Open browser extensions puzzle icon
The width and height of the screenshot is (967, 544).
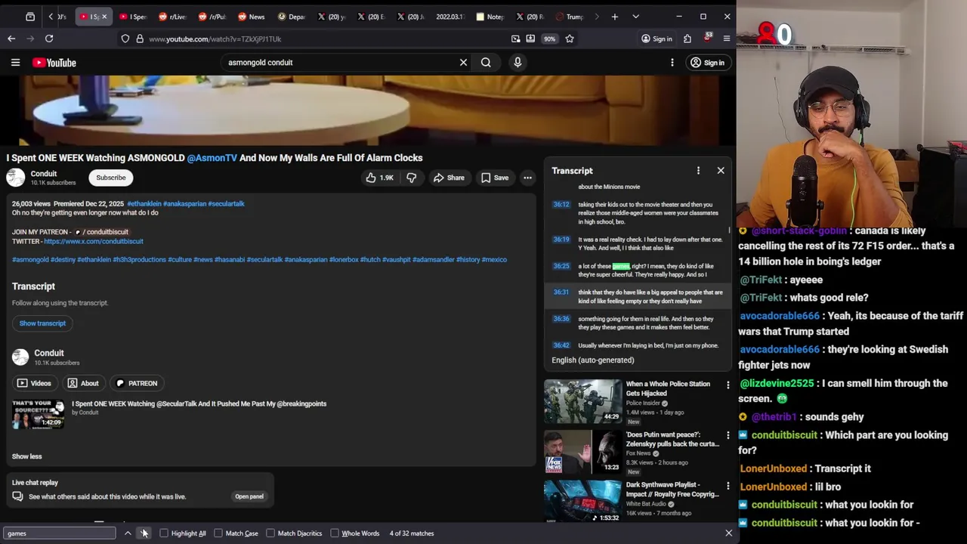(687, 39)
